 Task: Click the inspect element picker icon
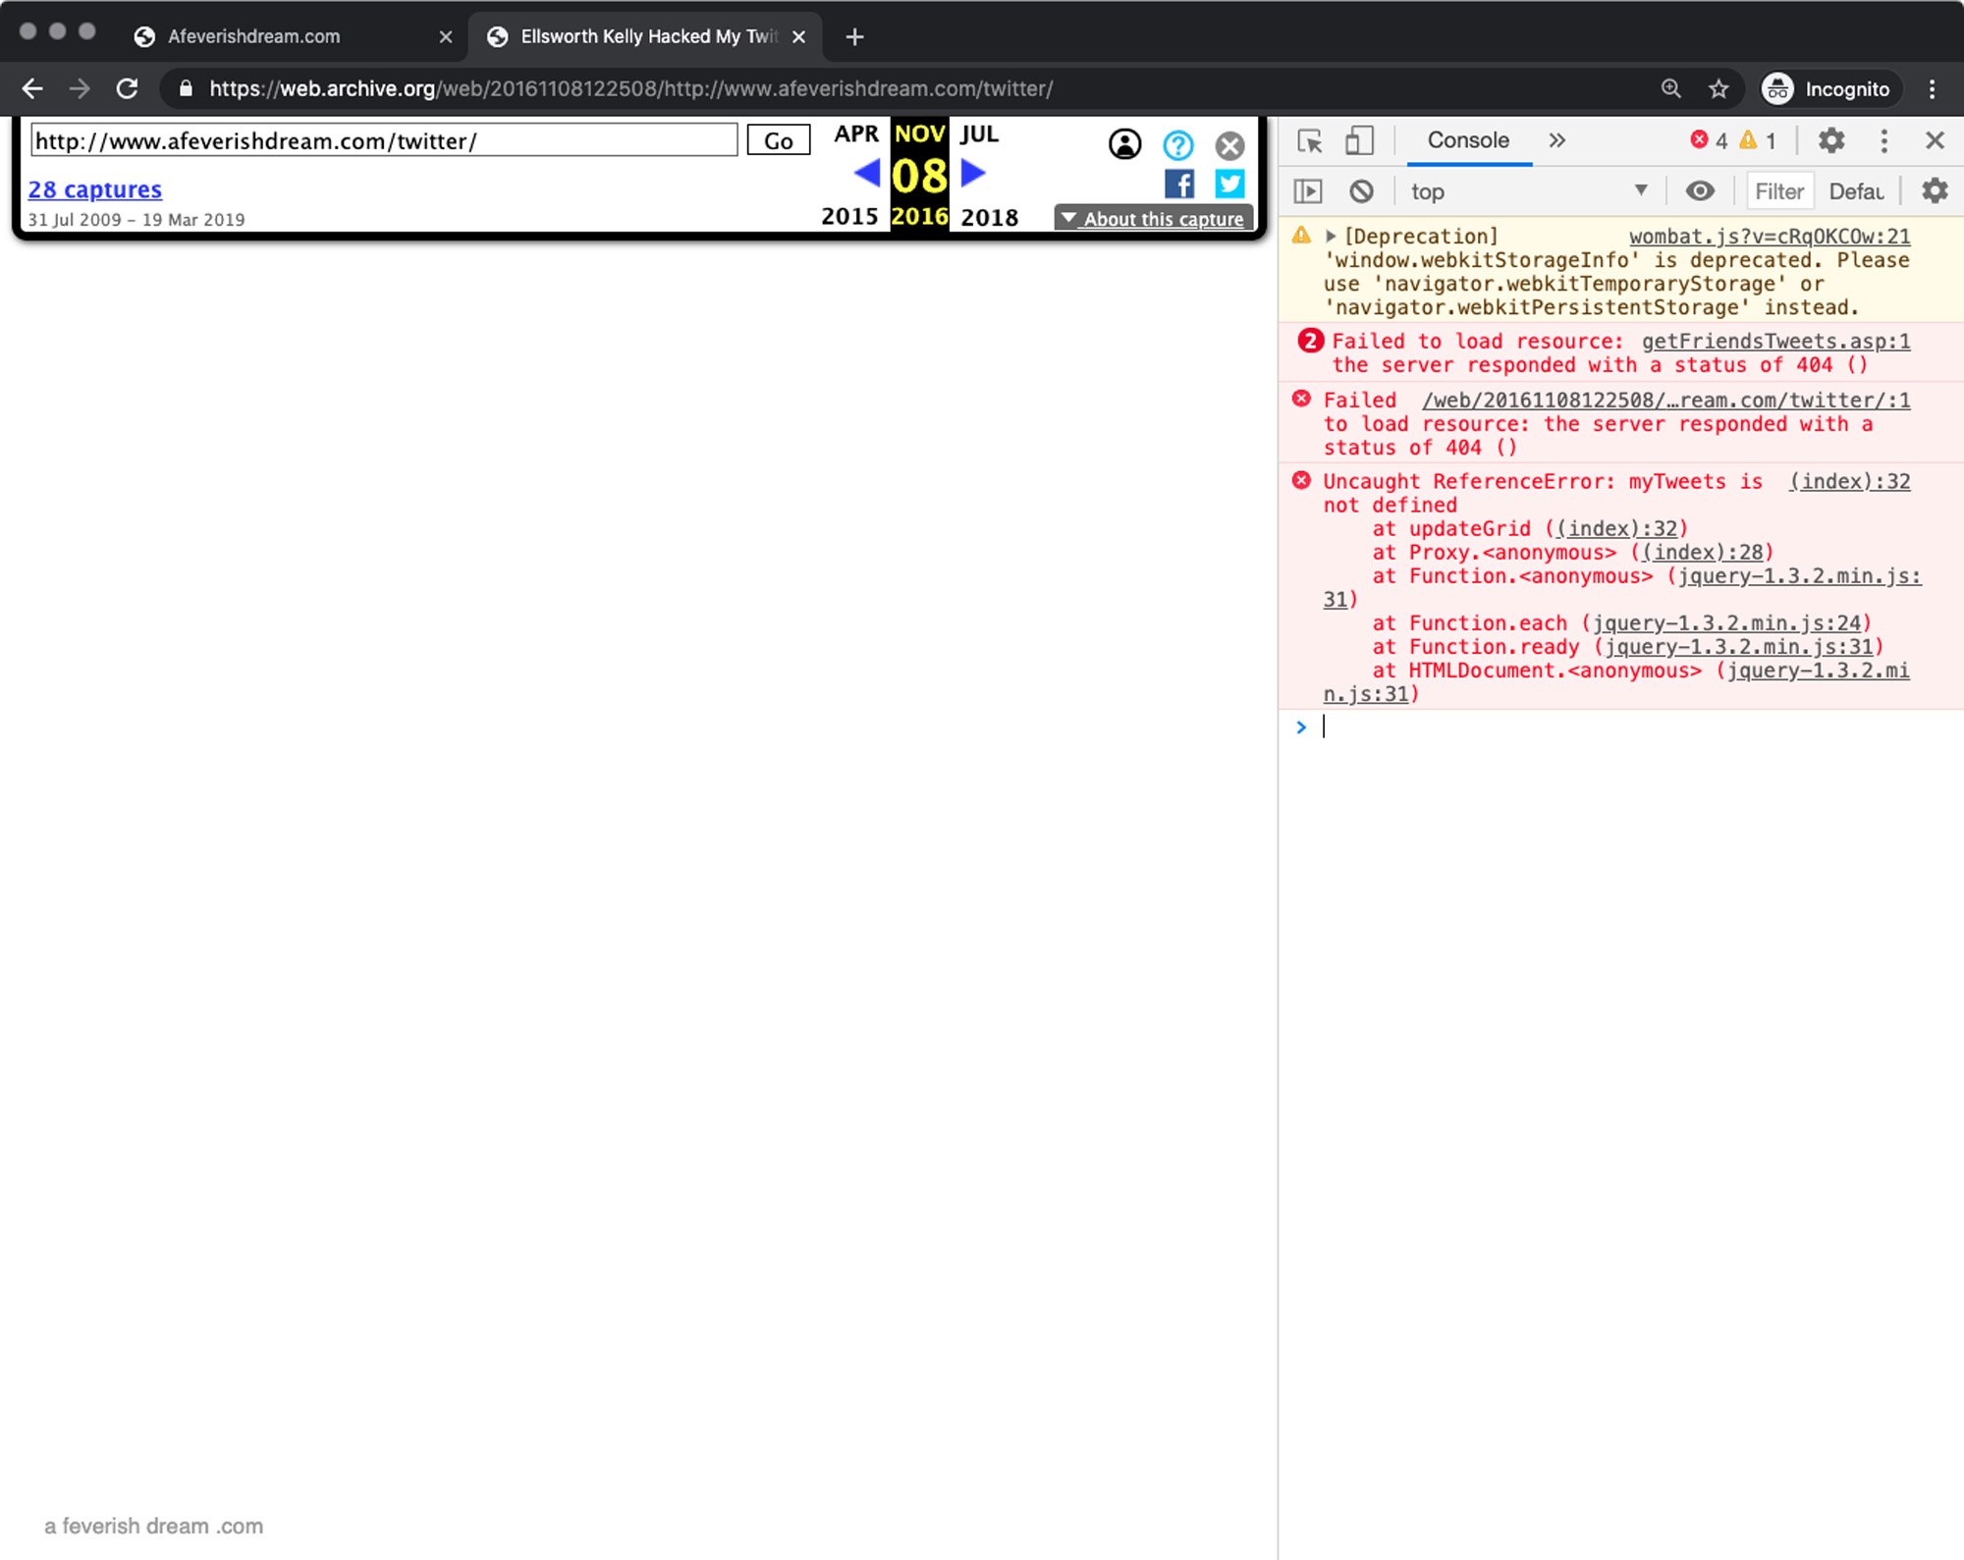pyautogui.click(x=1309, y=141)
